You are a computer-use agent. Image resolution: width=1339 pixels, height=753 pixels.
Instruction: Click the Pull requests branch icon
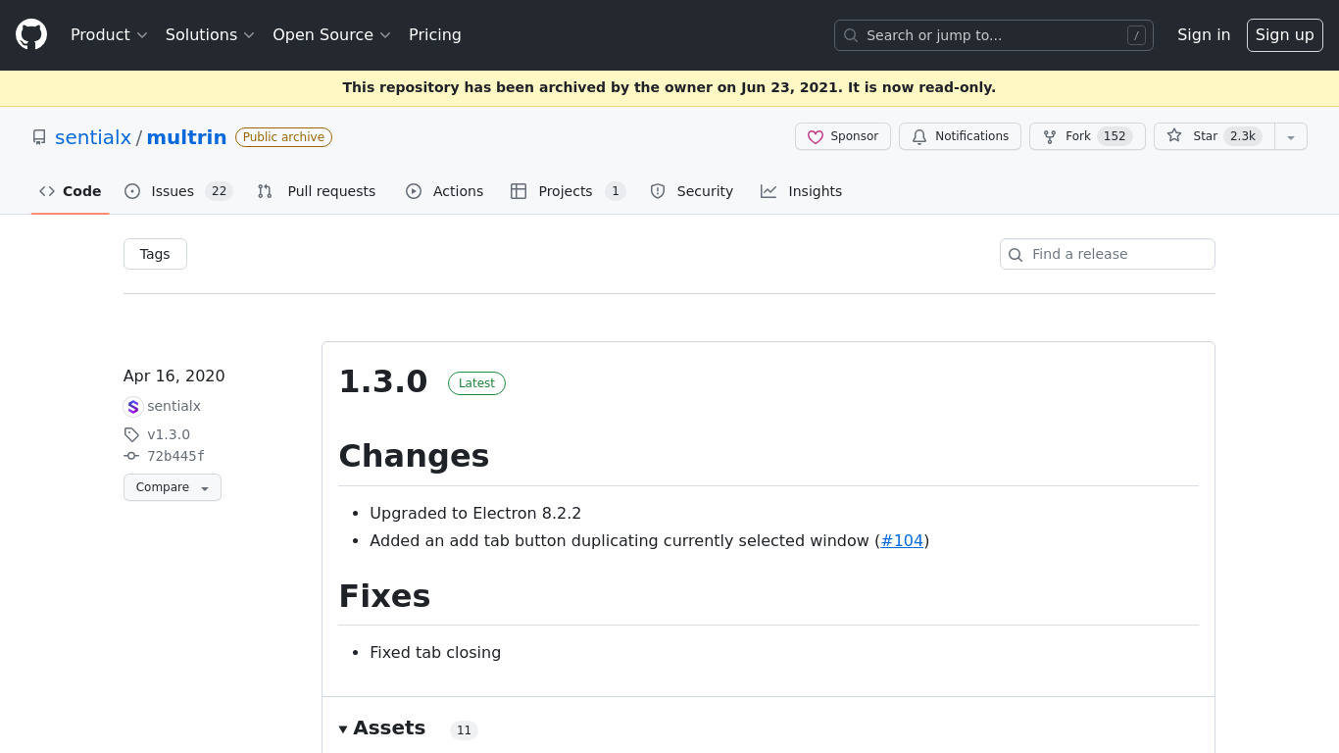265,191
